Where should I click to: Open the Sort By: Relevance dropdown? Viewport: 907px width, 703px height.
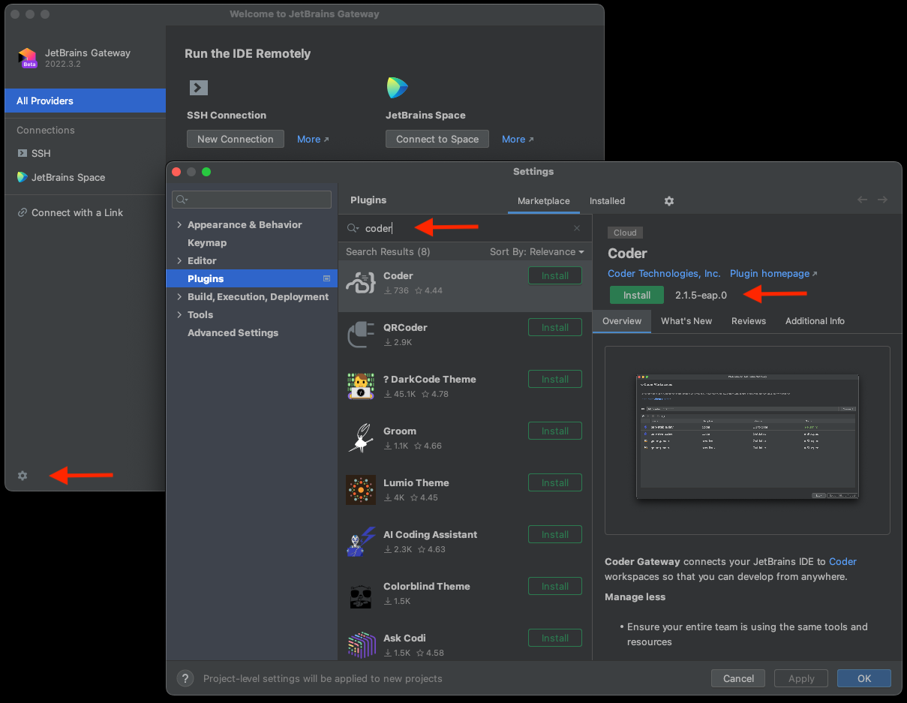pos(536,251)
